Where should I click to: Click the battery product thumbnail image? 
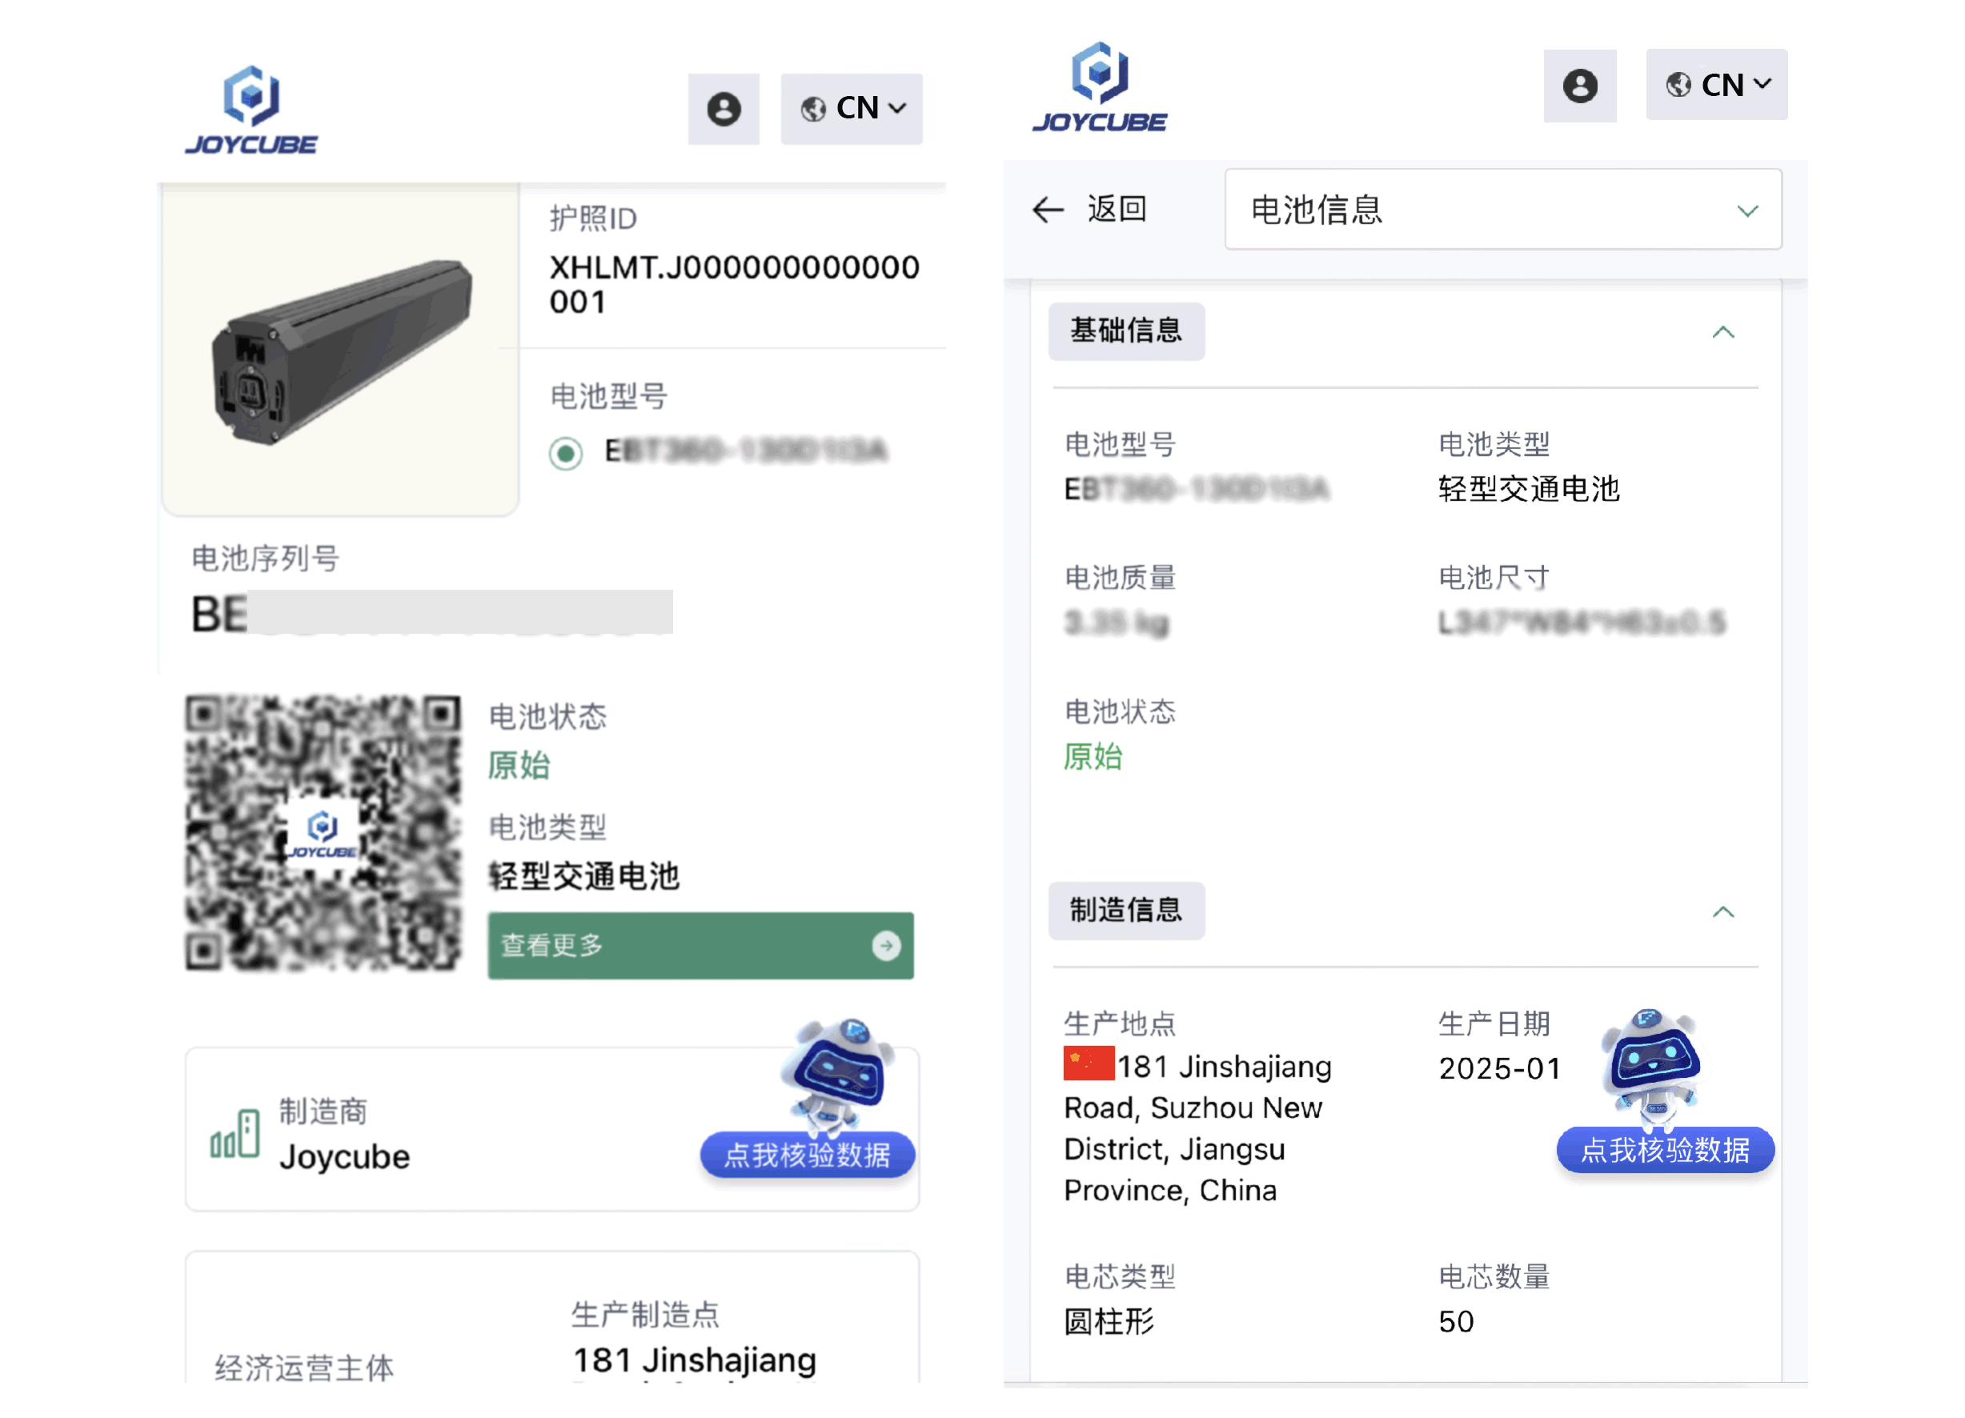(340, 350)
